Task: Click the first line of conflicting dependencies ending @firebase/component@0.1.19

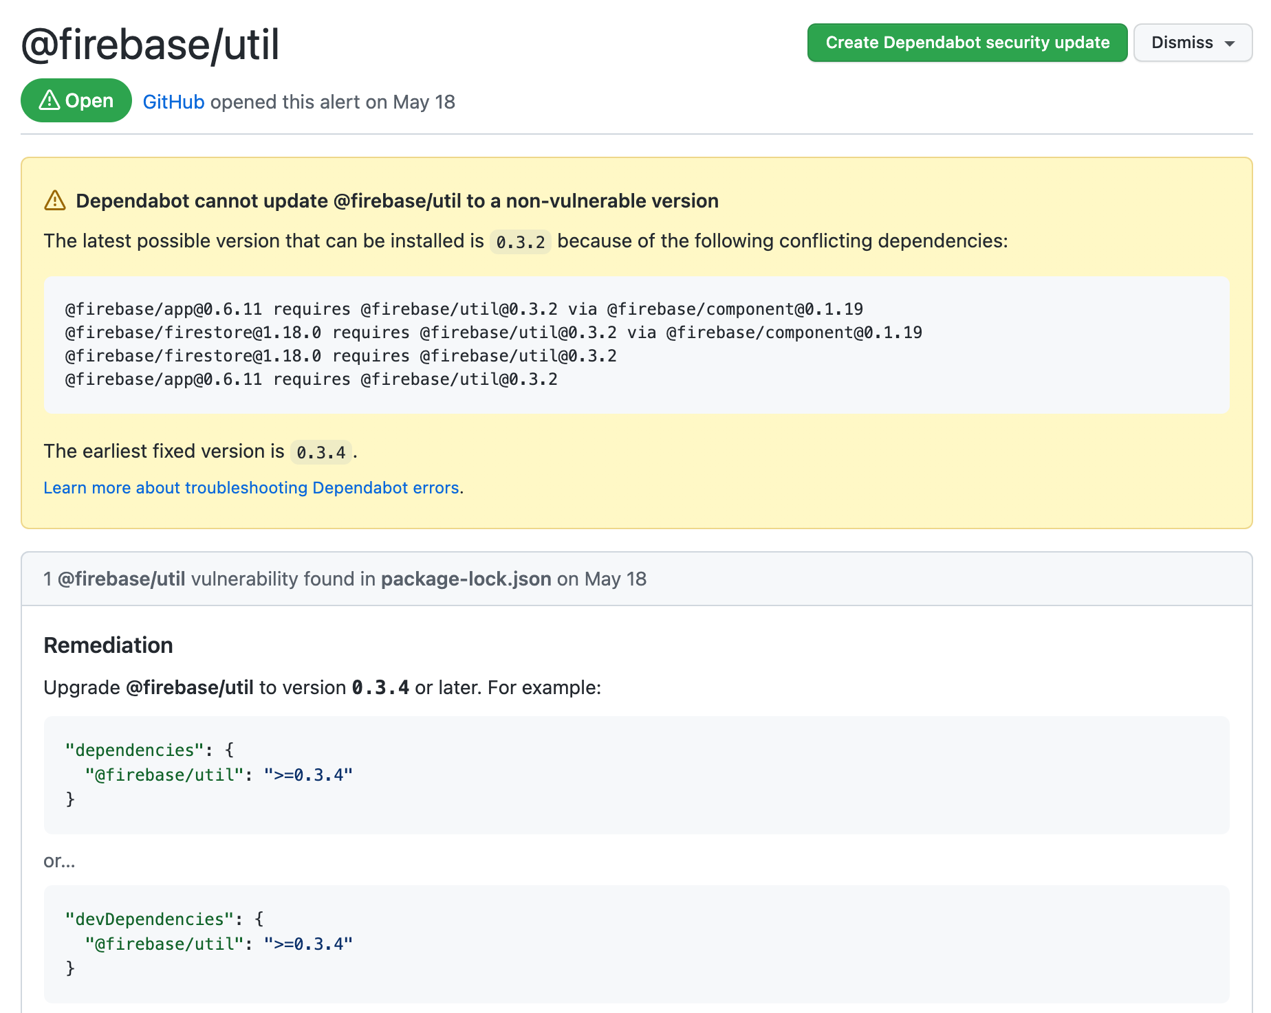Action: pos(464,309)
